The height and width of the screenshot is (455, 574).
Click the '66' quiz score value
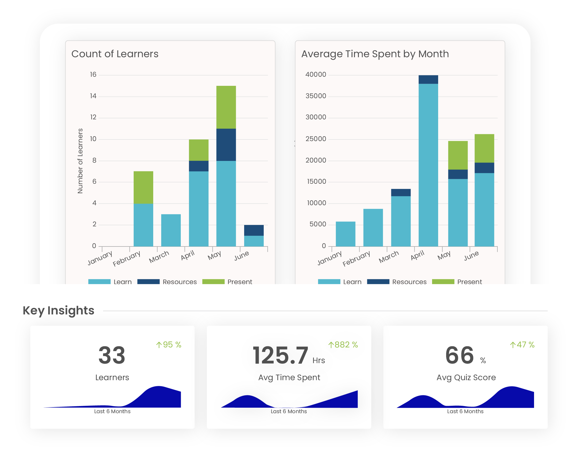pyautogui.click(x=460, y=355)
